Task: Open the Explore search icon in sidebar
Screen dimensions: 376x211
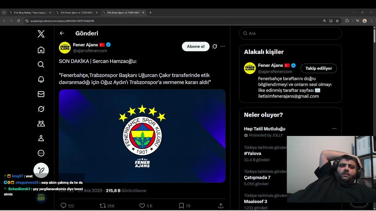Action: pyautogui.click(x=41, y=64)
